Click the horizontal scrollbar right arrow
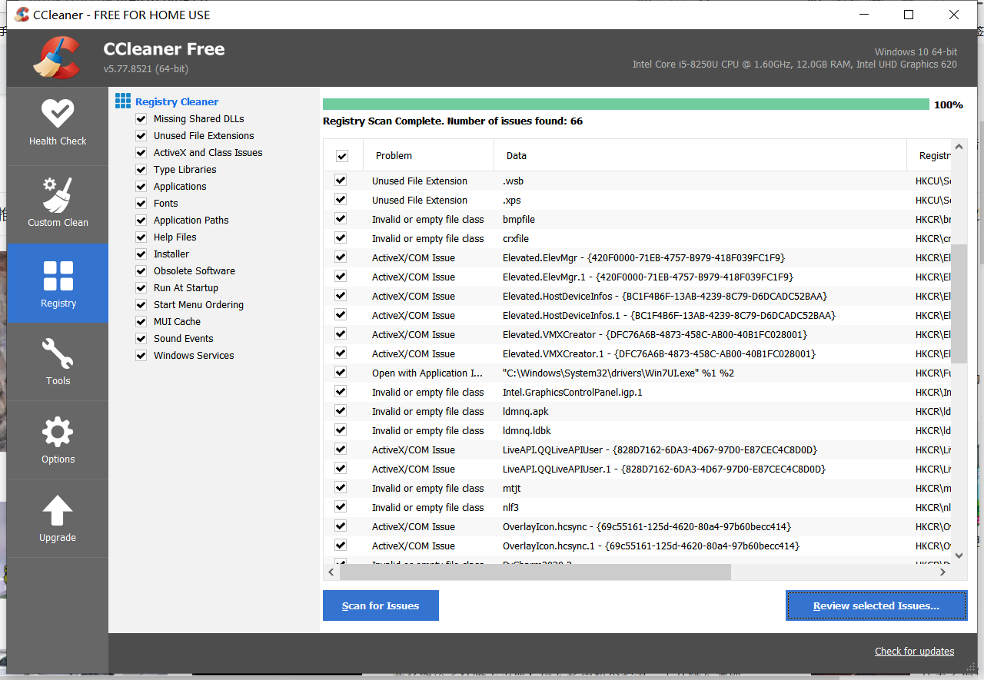 [943, 572]
